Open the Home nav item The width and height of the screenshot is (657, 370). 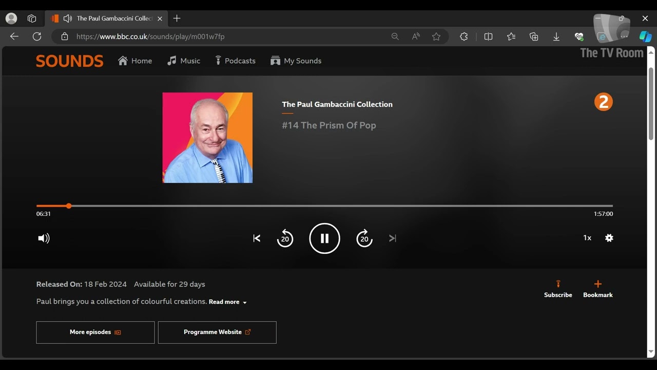(x=135, y=61)
